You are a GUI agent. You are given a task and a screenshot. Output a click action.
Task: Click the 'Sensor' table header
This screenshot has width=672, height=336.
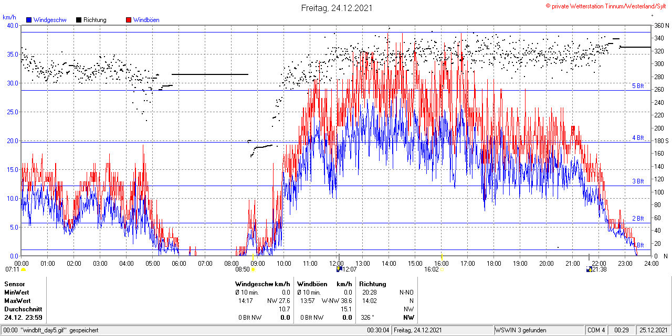pyautogui.click(x=15, y=284)
